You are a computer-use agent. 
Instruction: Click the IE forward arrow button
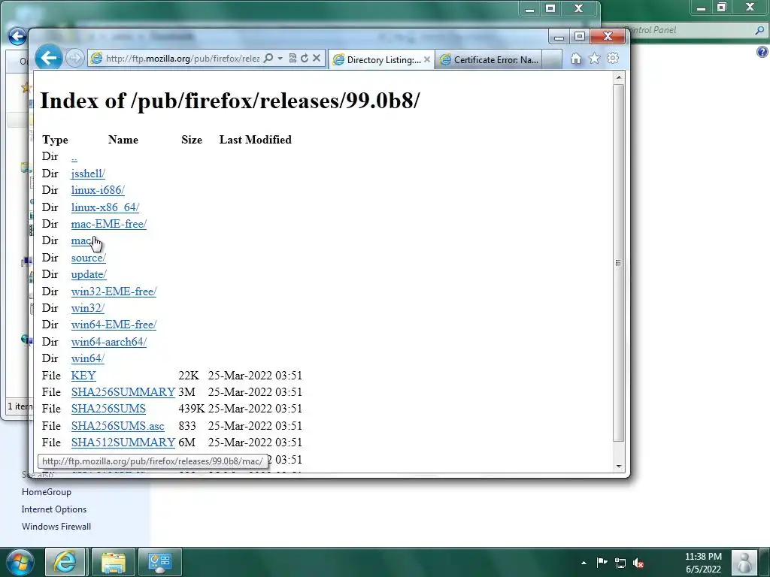tap(74, 59)
